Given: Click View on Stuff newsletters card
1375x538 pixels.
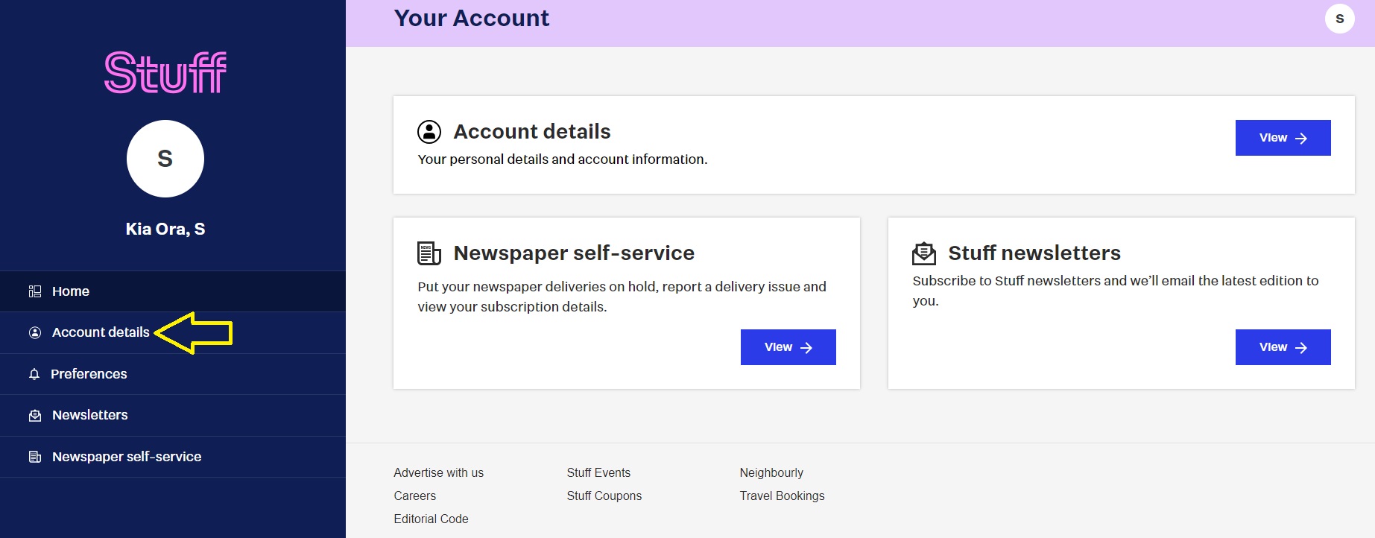Looking at the screenshot, I should [x=1283, y=347].
